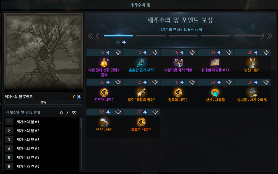The image size is (278, 174).
Task: Select 세계수의 잎 #4 list entry
Action: [42, 149]
